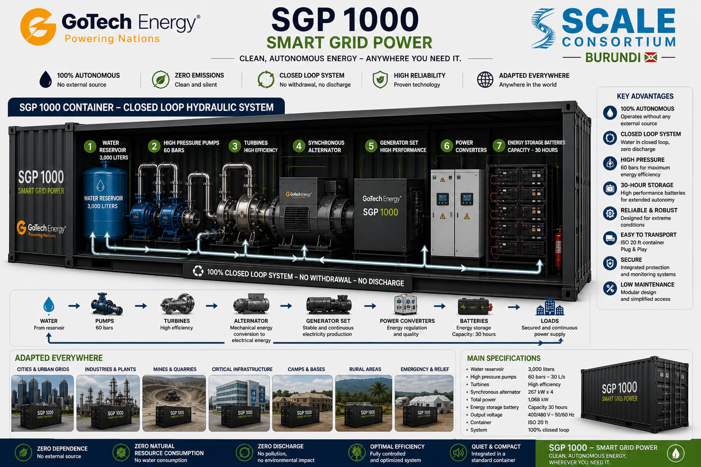This screenshot has width=701, height=467.
Task: Click the 'Key Advantages' heading
Action: click(645, 96)
